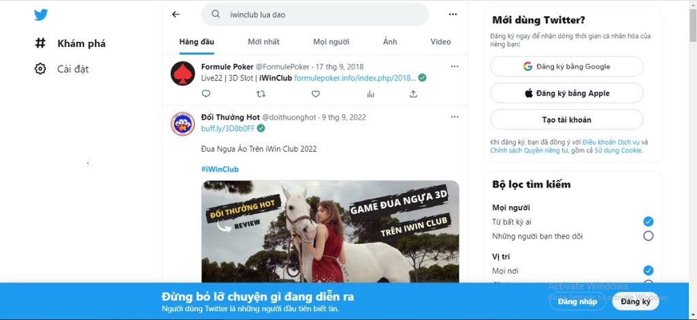The width and height of the screenshot is (697, 320).
Task: Select 'Những người bạn theo dõi' radio
Action: [648, 236]
